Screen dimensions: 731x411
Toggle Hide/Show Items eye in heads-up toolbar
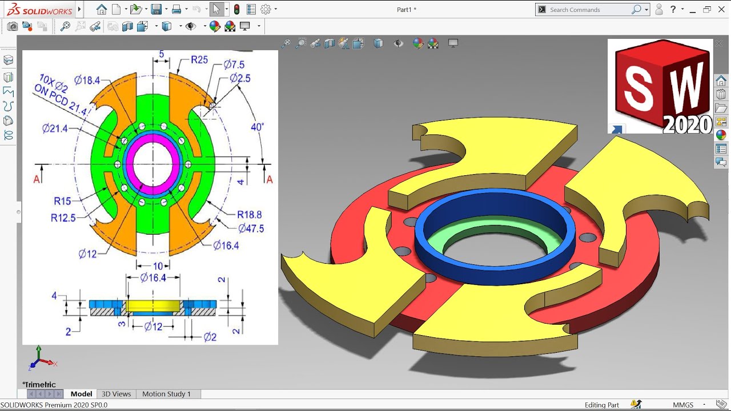tap(398, 43)
